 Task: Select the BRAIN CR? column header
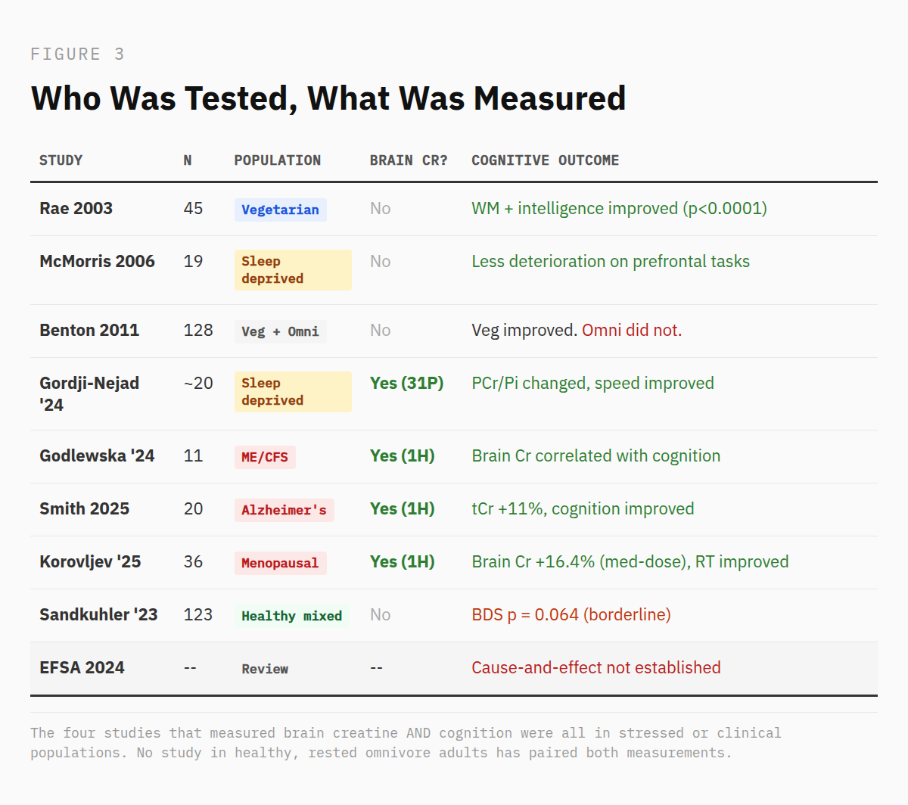408,160
